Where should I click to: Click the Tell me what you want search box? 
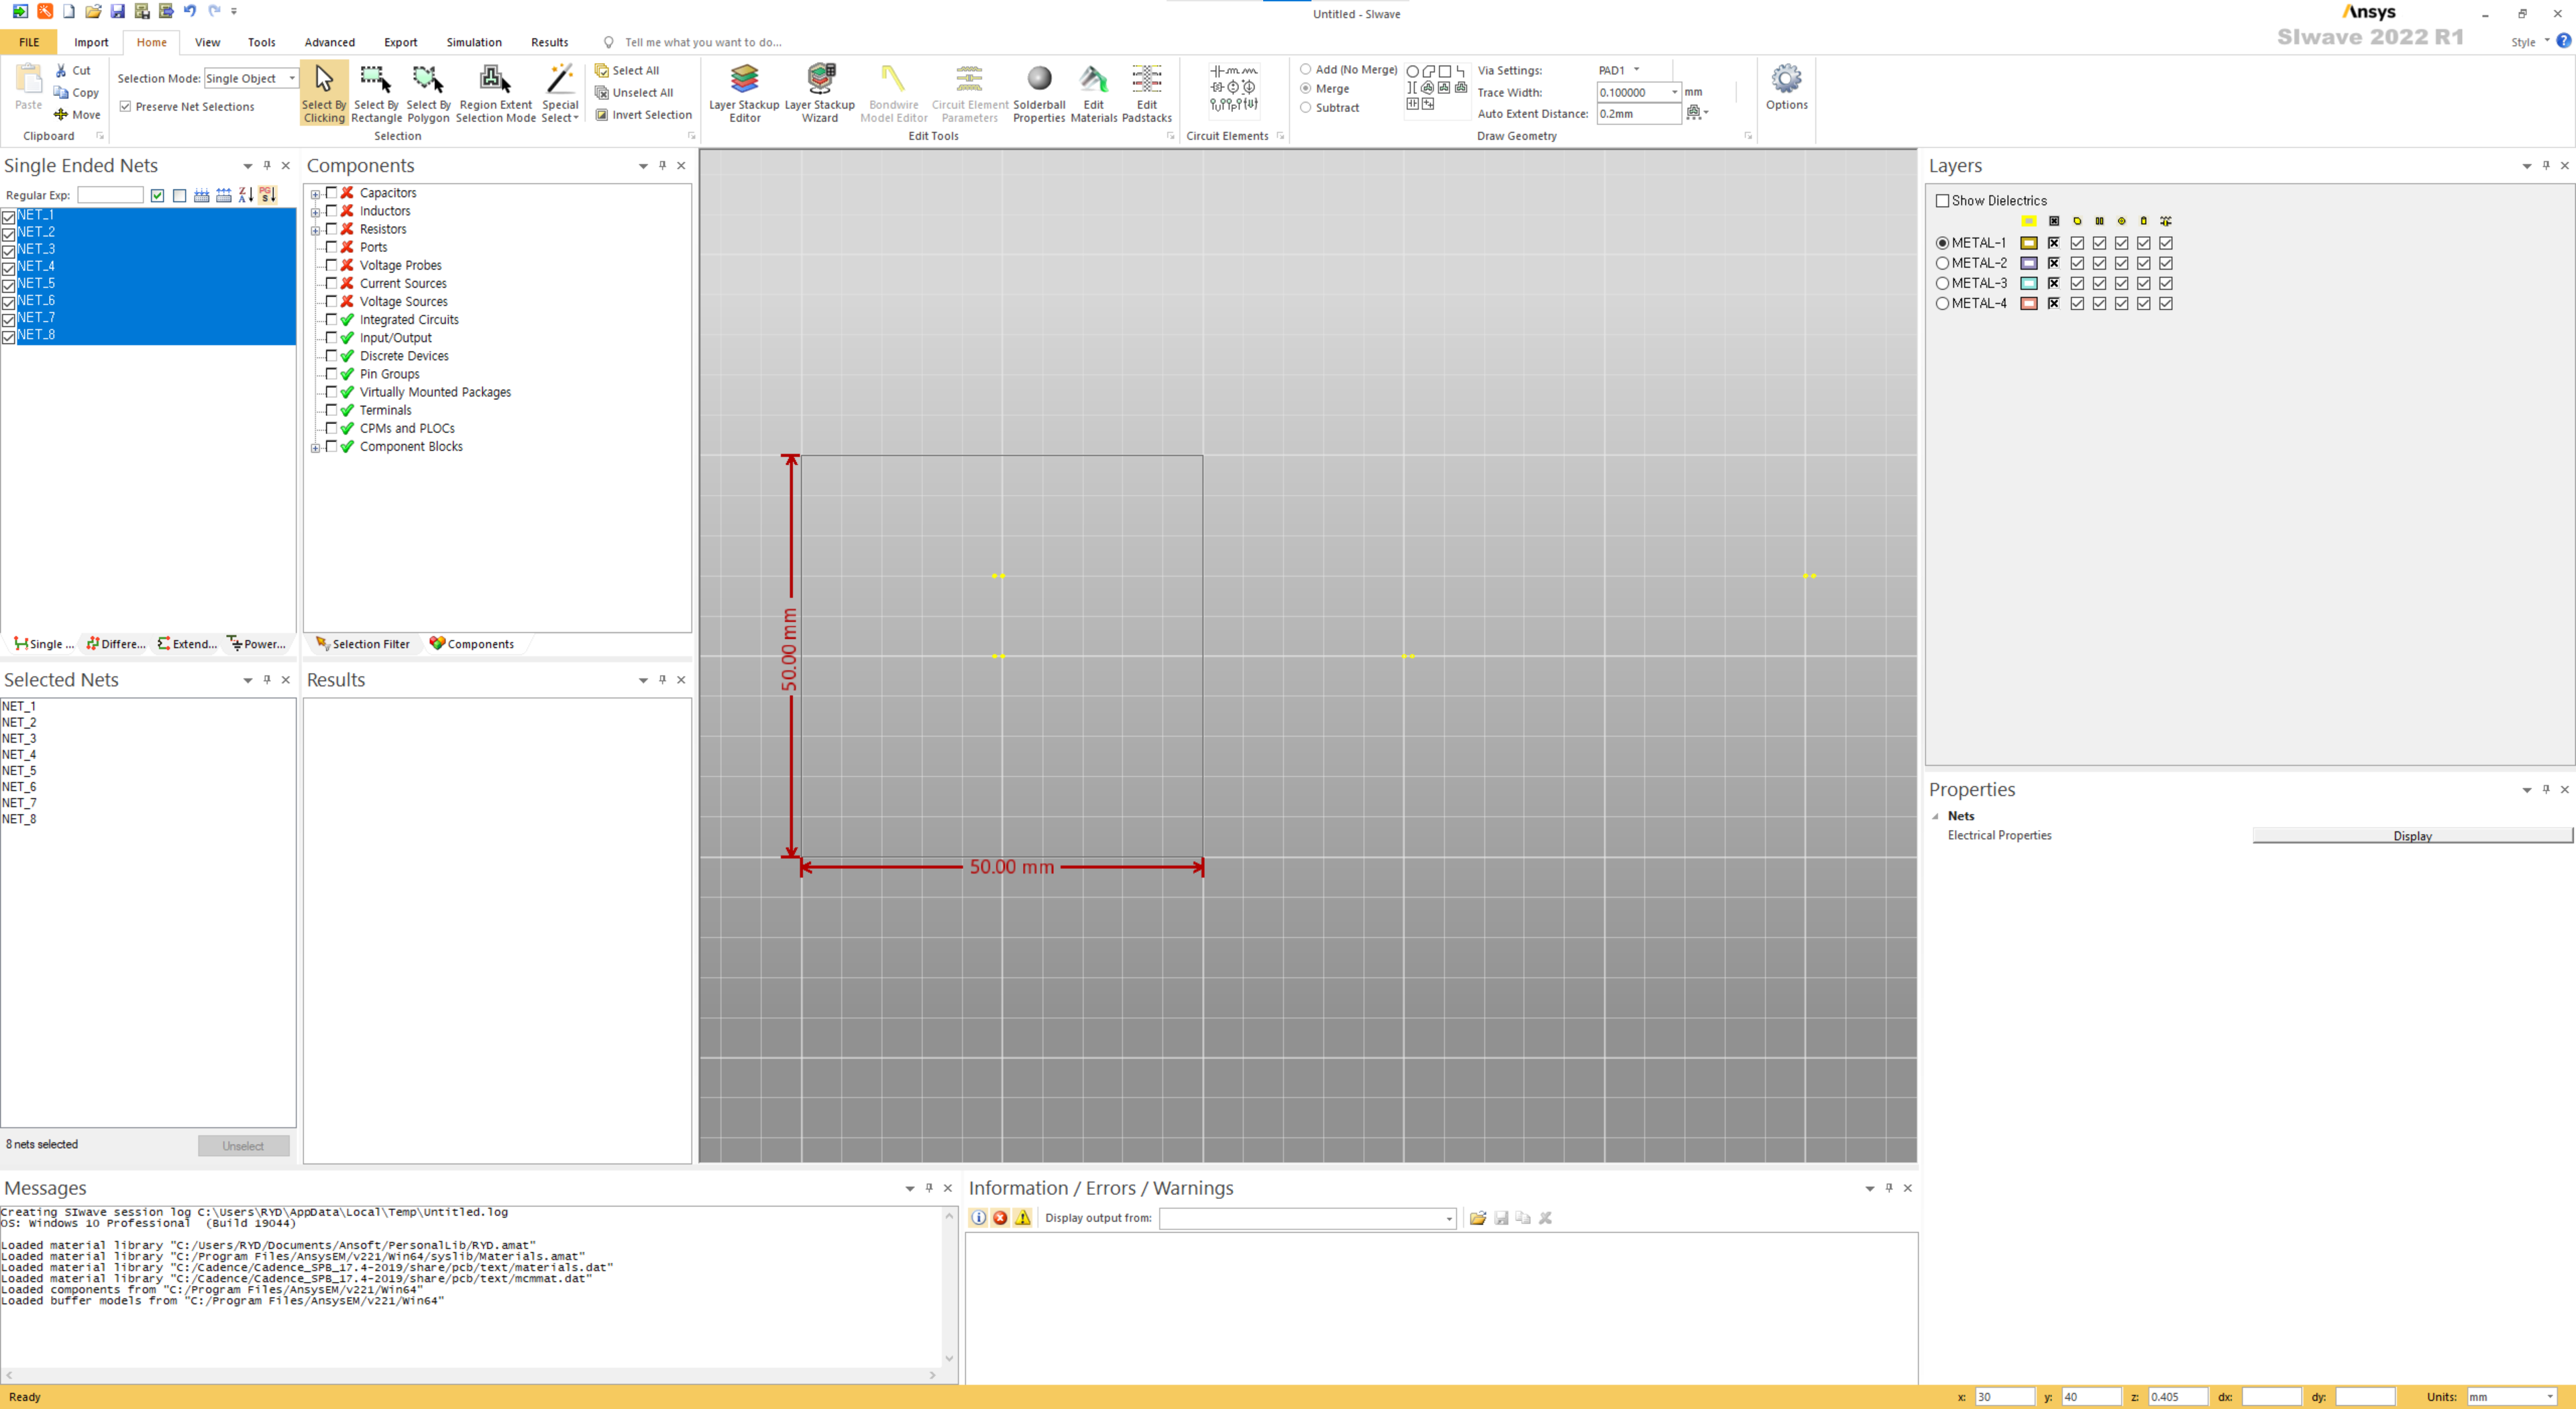703,42
